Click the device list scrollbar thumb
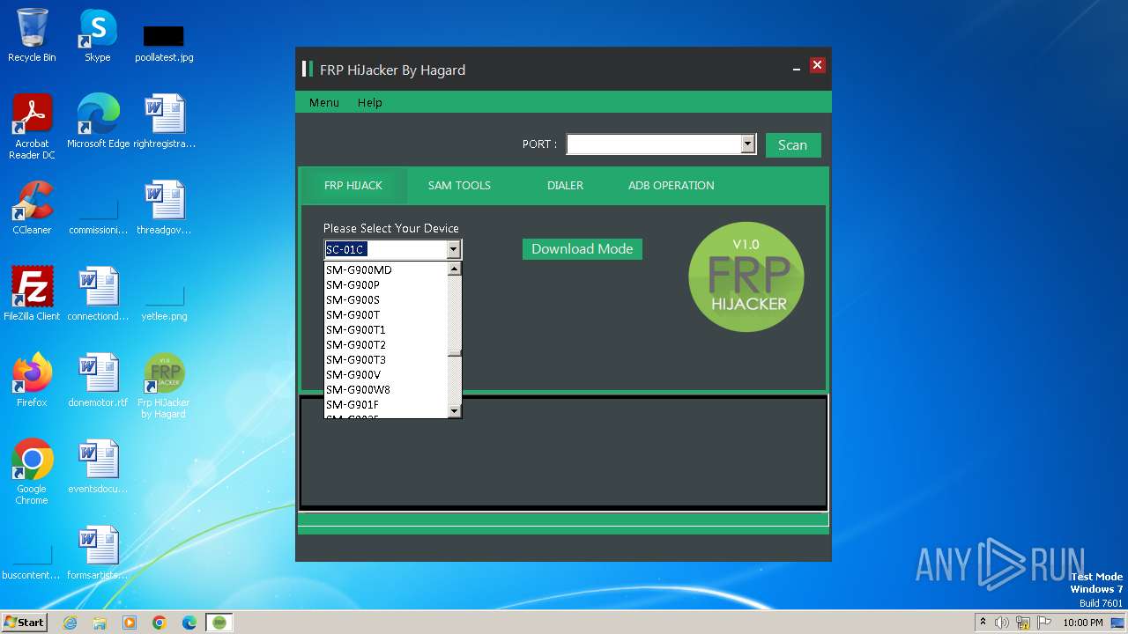Viewport: 1128px width, 634px height. 455,353
